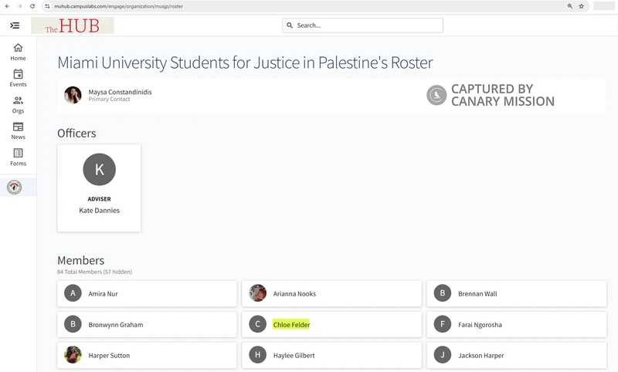Screen dimensions: 618x372
Task: Click the Officers heading
Action: [x=76, y=133]
